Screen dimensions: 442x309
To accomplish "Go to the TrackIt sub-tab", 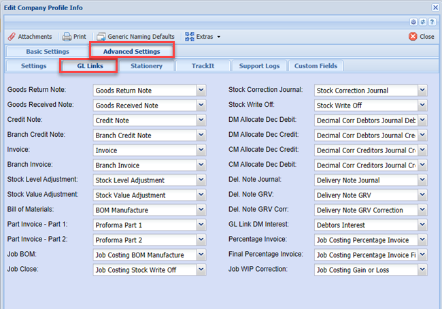I will 202,66.
